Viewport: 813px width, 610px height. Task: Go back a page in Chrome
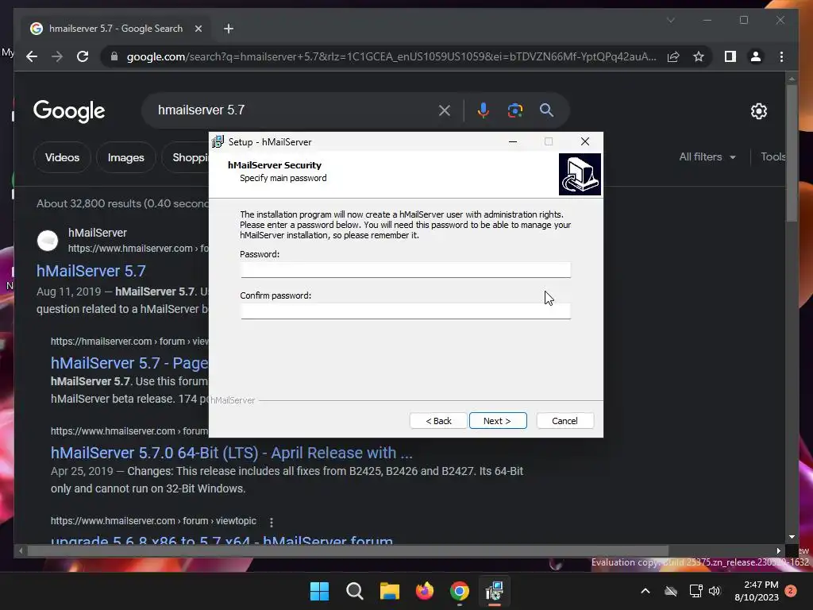point(32,56)
